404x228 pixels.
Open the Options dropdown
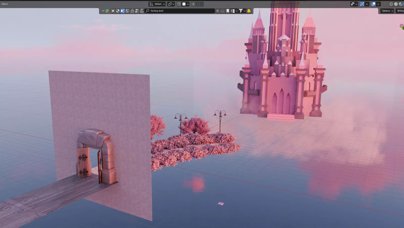tap(387, 11)
